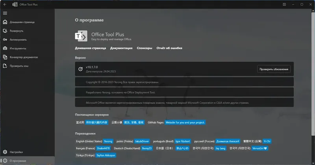Screen dimensions: 315x165
Task: Click the Deutsch (Deutschland) label
Action: [127, 148]
